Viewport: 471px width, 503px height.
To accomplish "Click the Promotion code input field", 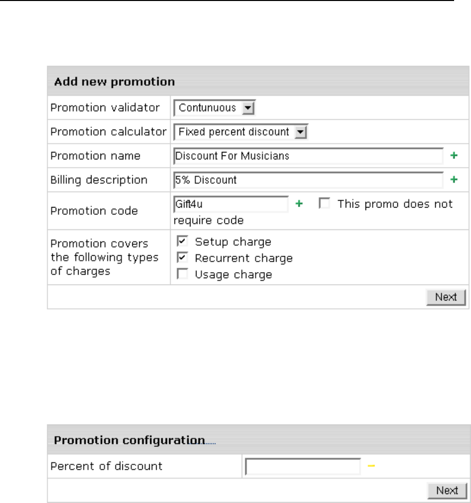I will 231,204.
